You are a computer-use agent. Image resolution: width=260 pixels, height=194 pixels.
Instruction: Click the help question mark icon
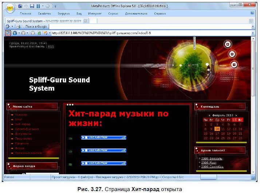[x=252, y=13]
